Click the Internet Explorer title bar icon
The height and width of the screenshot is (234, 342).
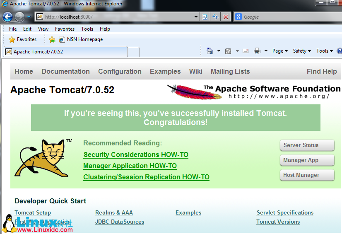click(5, 4)
